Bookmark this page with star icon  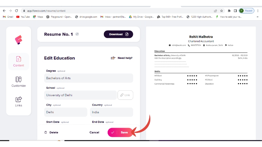[222, 10]
